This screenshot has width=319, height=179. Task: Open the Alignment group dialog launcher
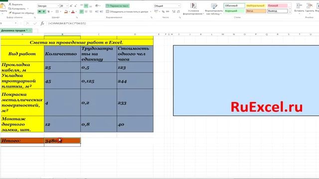152,18
